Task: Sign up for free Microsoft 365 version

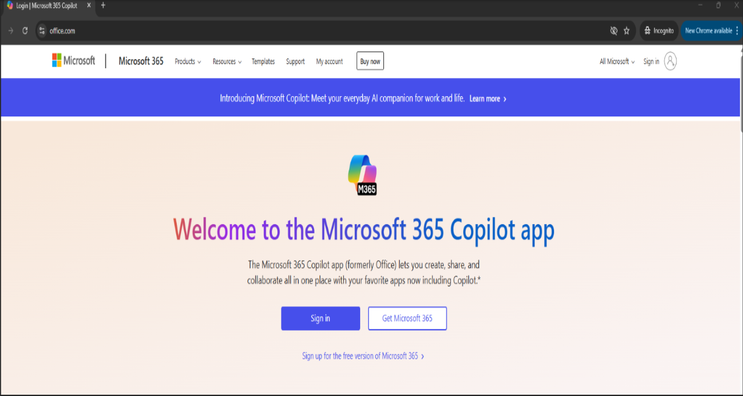Action: coord(363,356)
